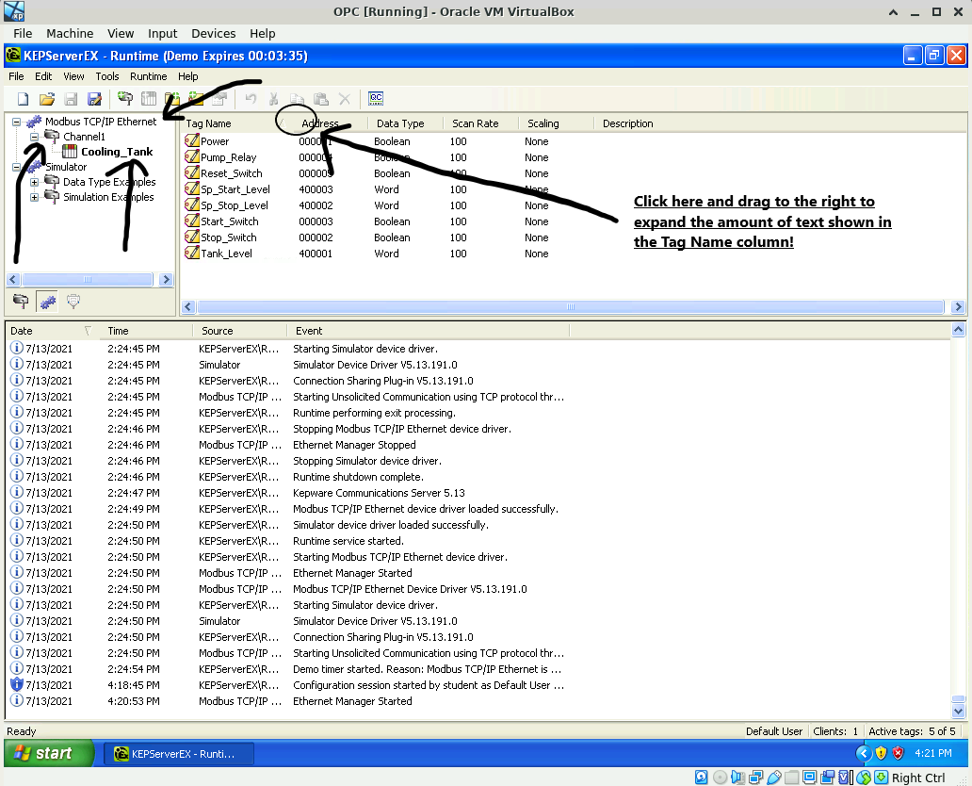Click the tag list horizontal scrollbar thumb
The width and height of the screenshot is (972, 786).
(x=571, y=306)
